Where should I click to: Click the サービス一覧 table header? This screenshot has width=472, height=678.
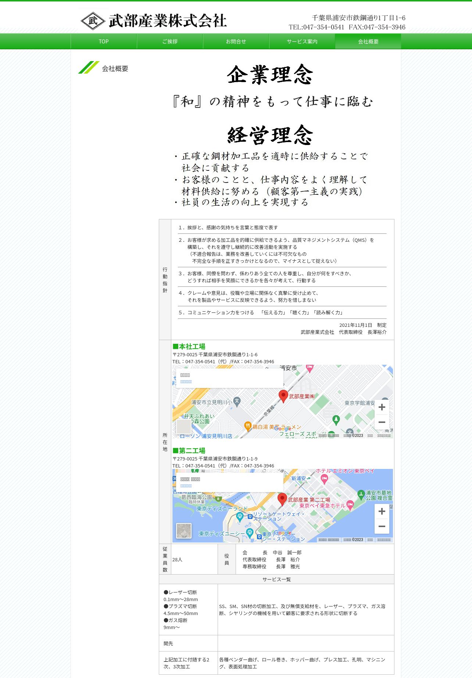point(276,579)
